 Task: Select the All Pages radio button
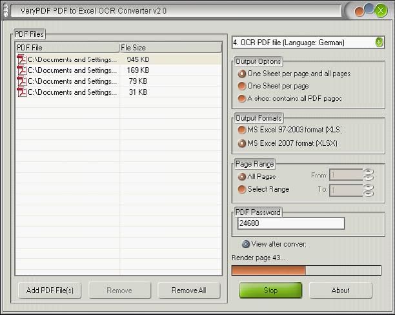[x=257, y=176]
